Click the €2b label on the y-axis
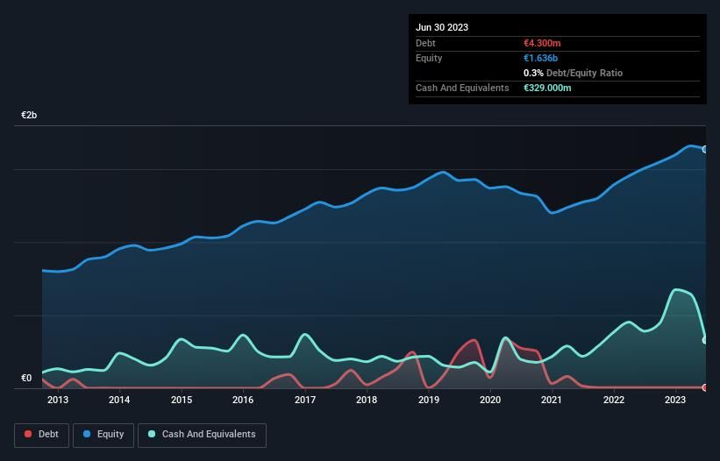This screenshot has width=720, height=461. (x=30, y=116)
